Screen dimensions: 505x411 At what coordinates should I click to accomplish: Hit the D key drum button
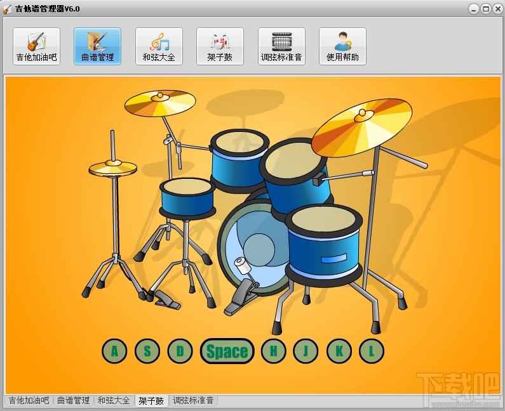pos(180,351)
